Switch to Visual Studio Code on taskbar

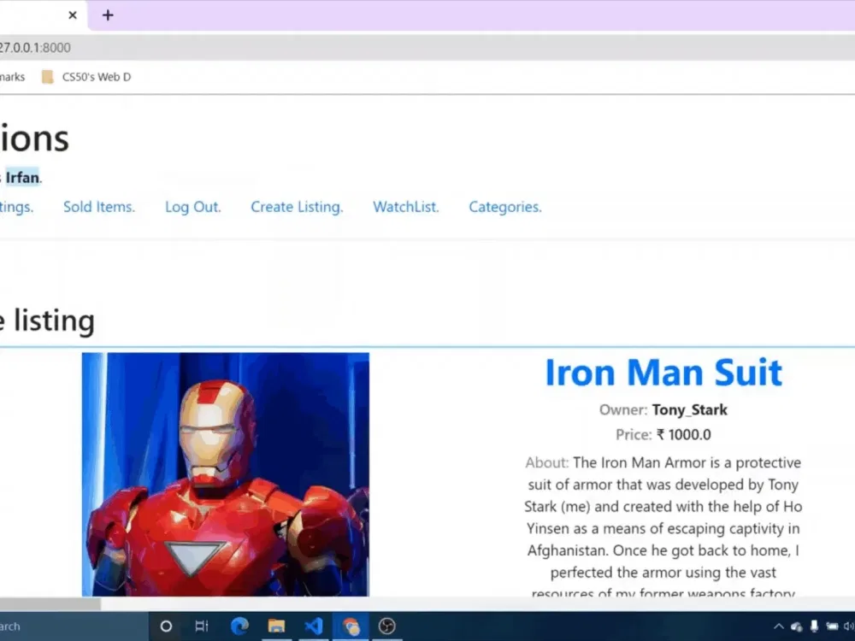(314, 626)
